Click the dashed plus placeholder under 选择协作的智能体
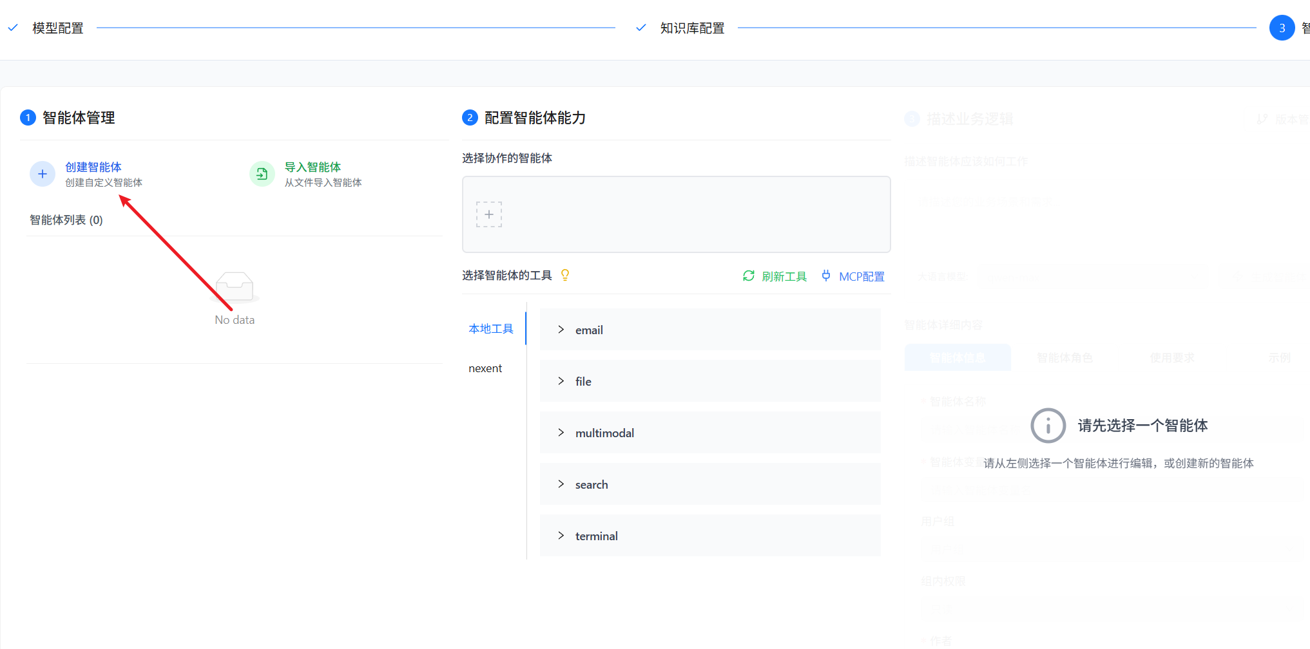Screen dimensions: 1310x649 tap(489, 214)
